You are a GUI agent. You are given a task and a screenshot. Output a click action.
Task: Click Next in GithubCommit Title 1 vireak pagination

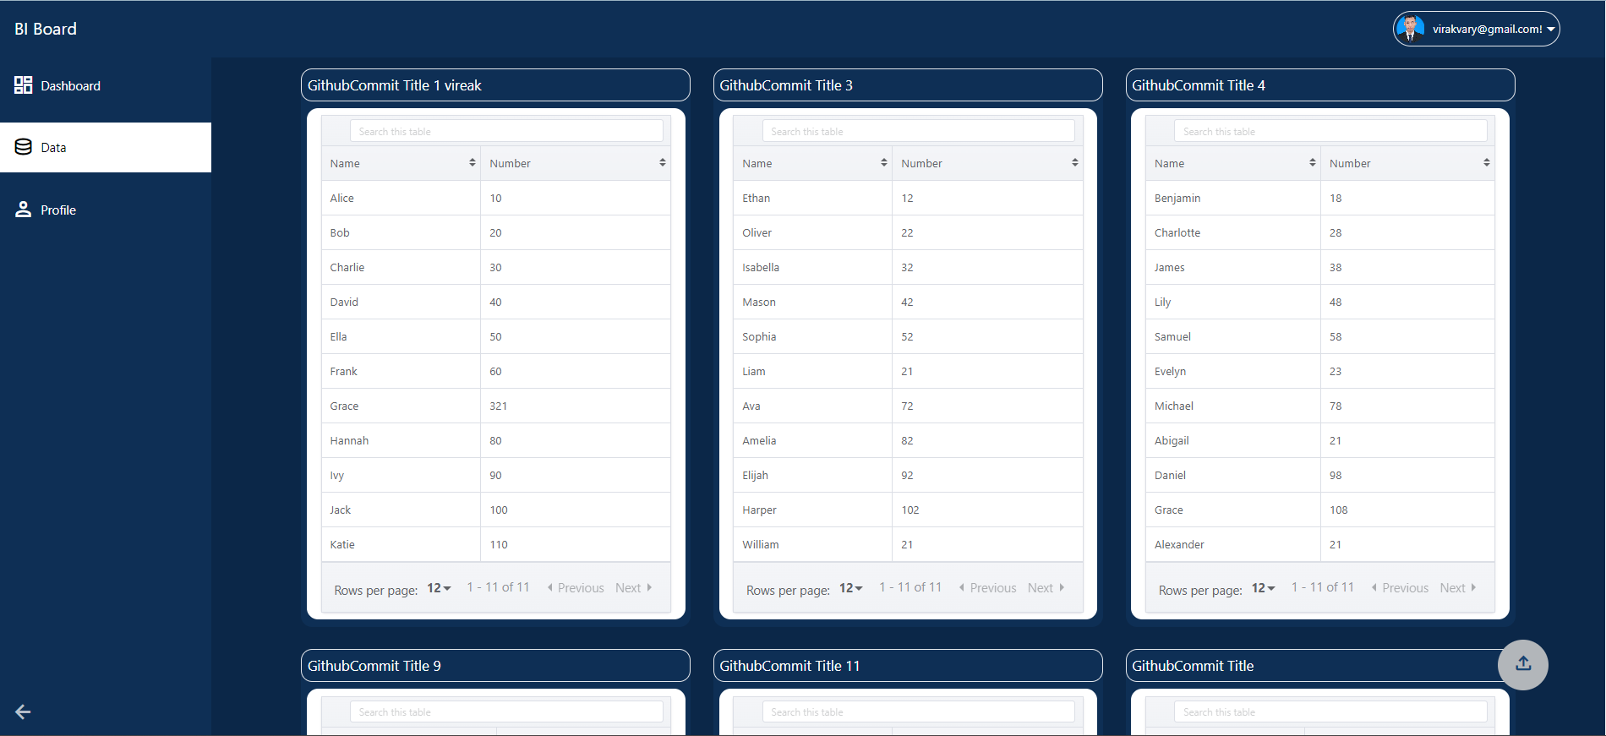(633, 588)
